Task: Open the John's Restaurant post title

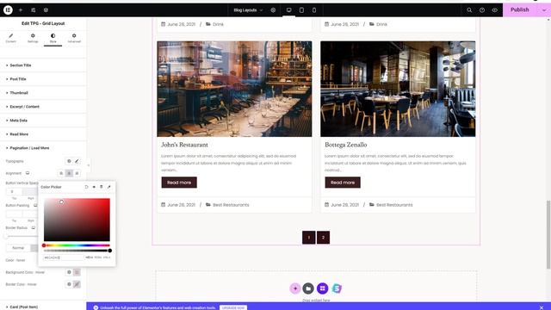Action: [184, 145]
